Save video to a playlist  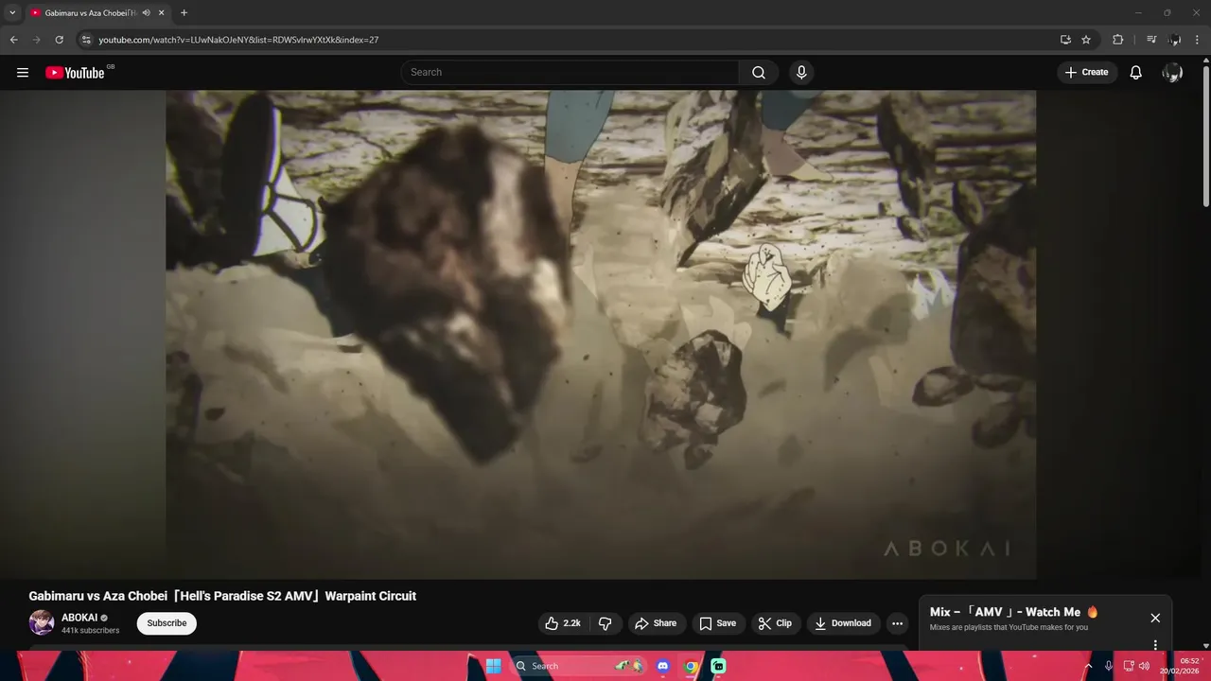[718, 623]
